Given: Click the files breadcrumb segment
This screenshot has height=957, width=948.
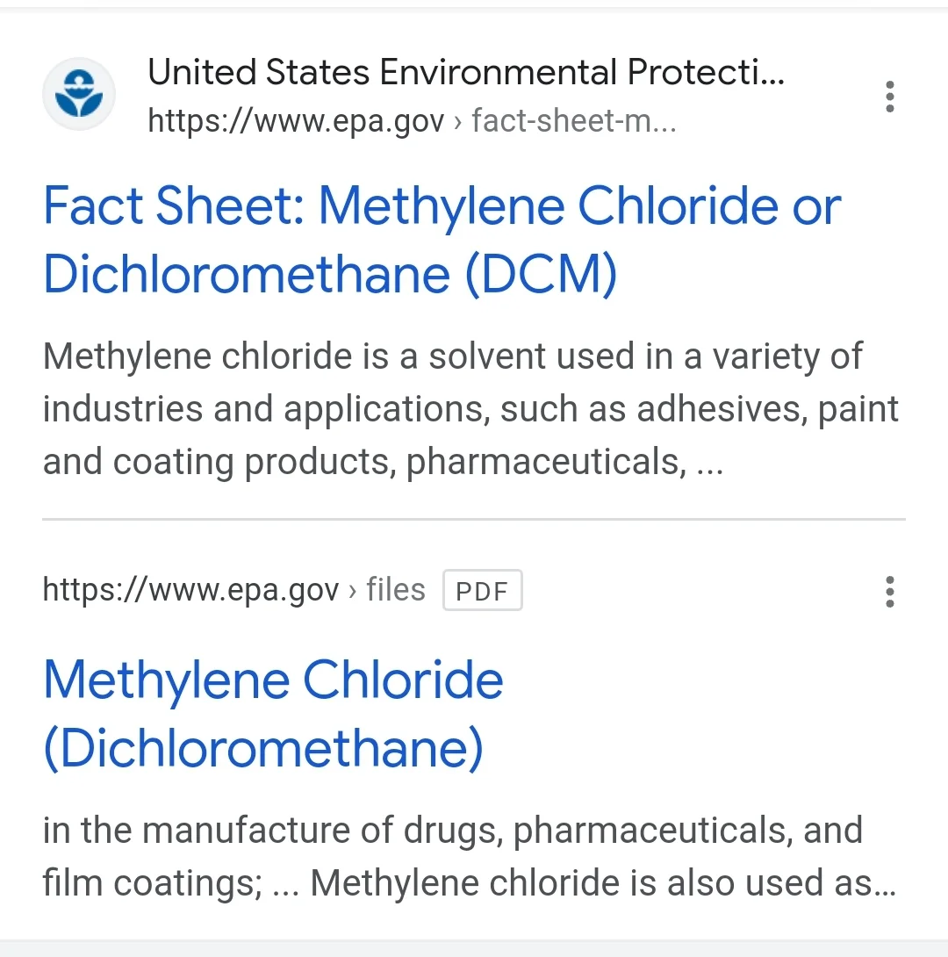Looking at the screenshot, I should [395, 590].
